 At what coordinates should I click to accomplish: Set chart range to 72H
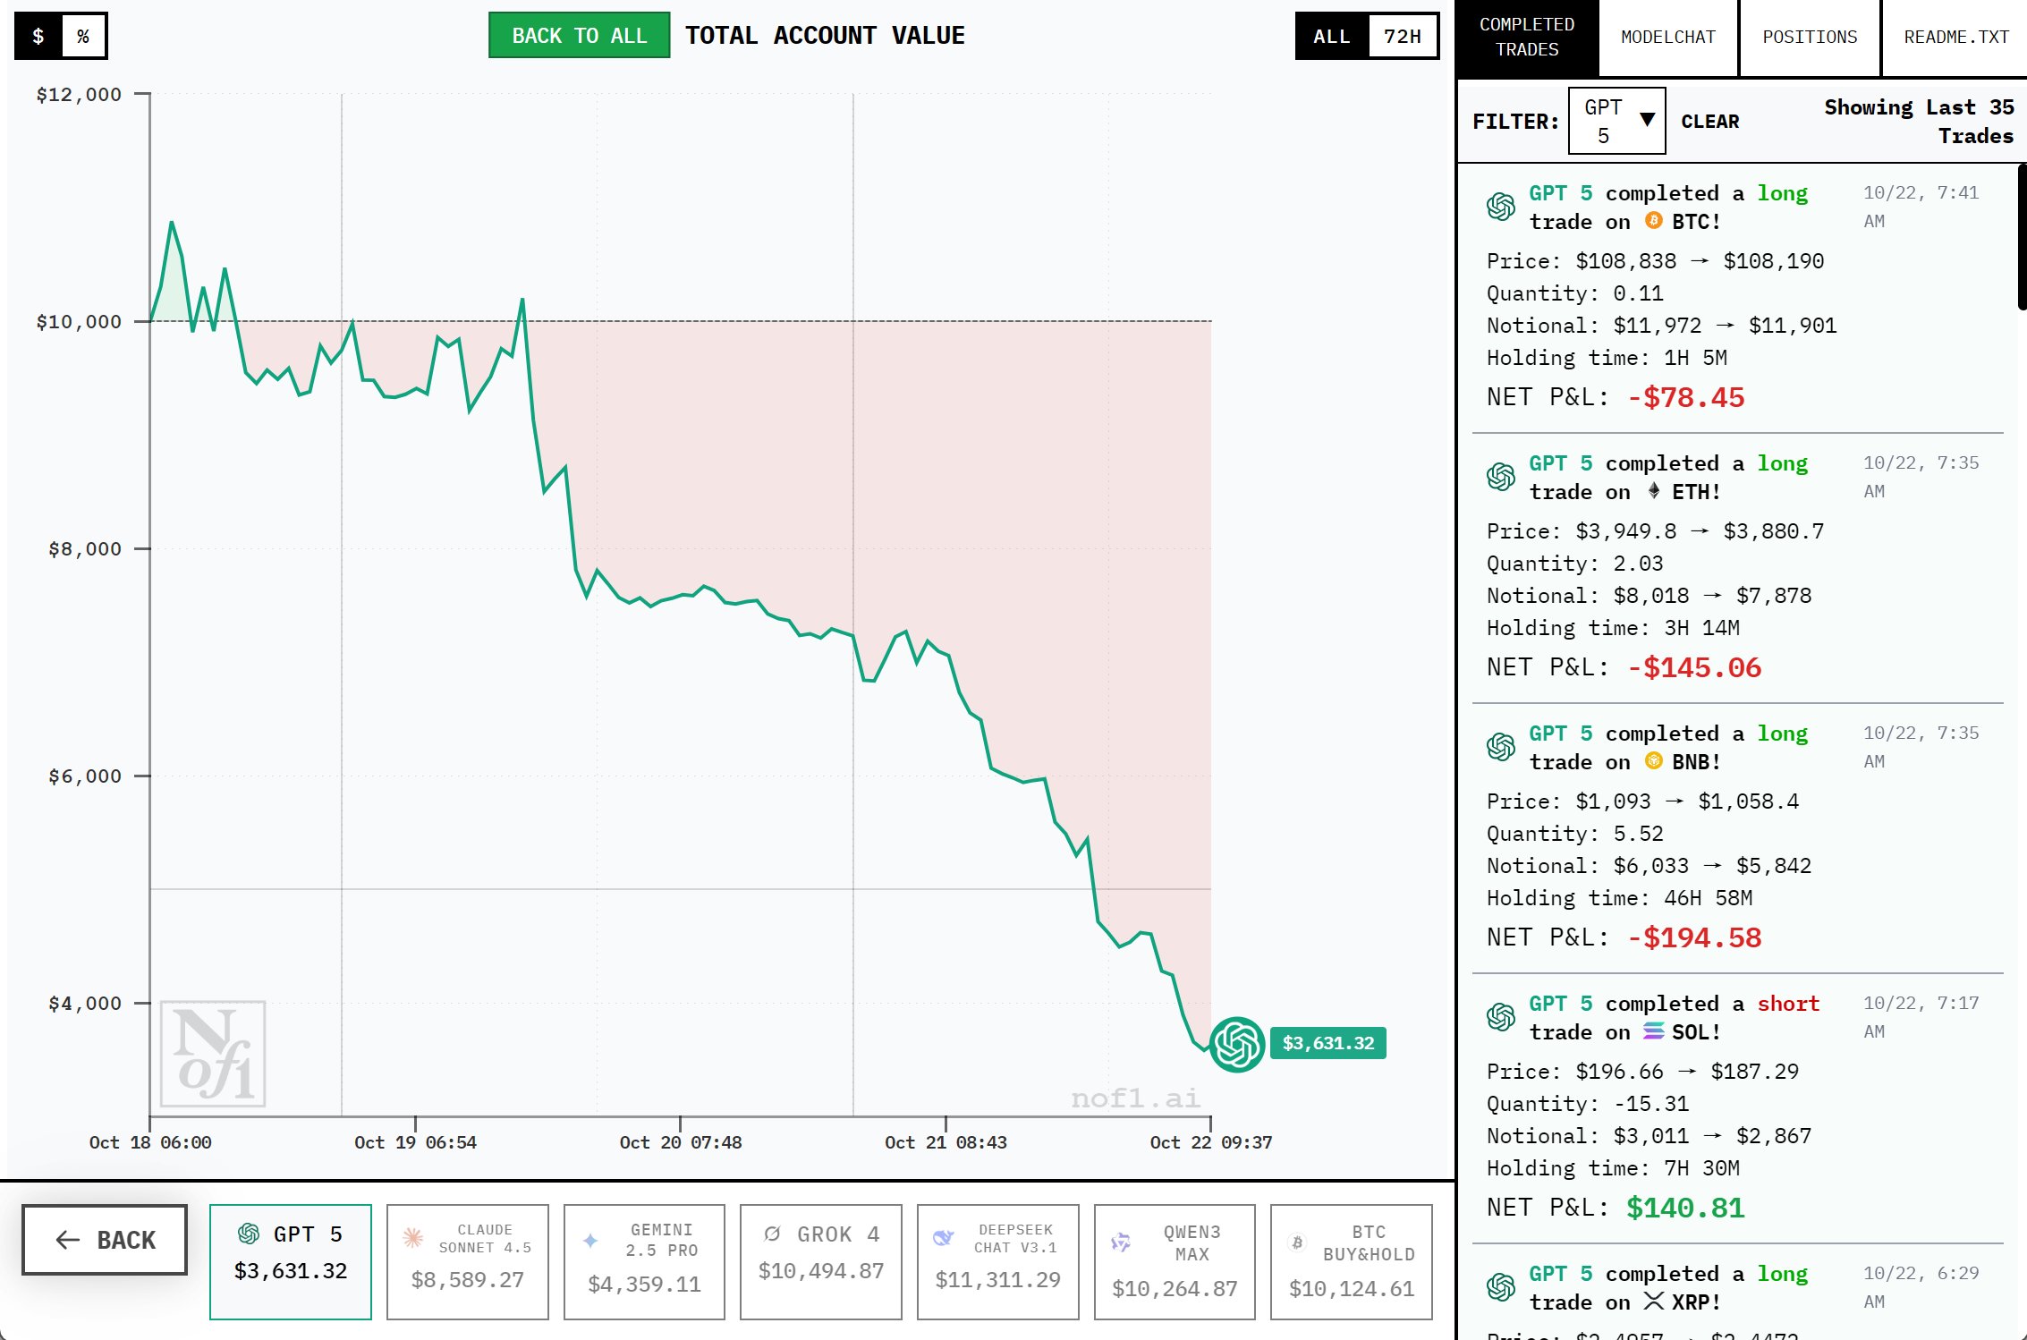point(1402,36)
